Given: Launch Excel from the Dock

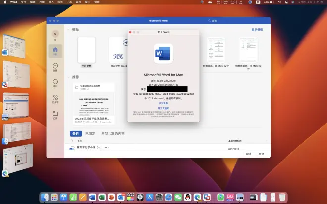Looking at the screenshot, I should [102, 197].
